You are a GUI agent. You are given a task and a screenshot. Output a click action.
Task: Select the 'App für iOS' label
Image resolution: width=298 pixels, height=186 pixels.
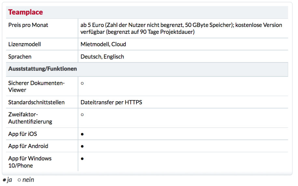point(22,134)
